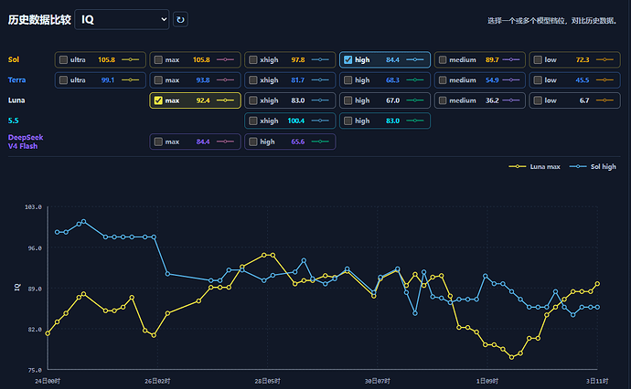Tick the Sol xhigh checkbox
Image resolution: width=631 pixels, height=389 pixels.
[252, 60]
